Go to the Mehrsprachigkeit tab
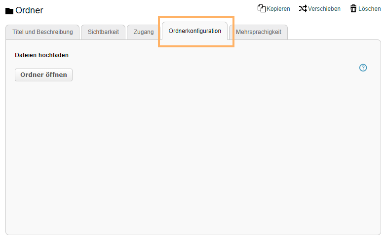This screenshot has height=247, width=386. click(x=258, y=32)
